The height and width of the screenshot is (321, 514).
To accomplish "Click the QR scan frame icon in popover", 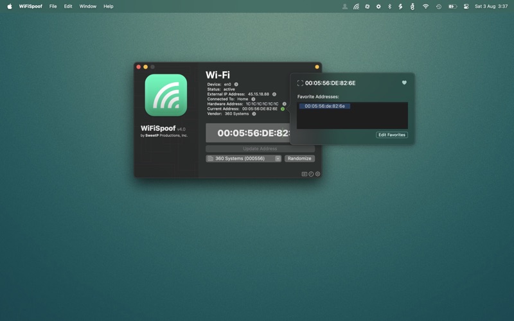I will pyautogui.click(x=300, y=83).
